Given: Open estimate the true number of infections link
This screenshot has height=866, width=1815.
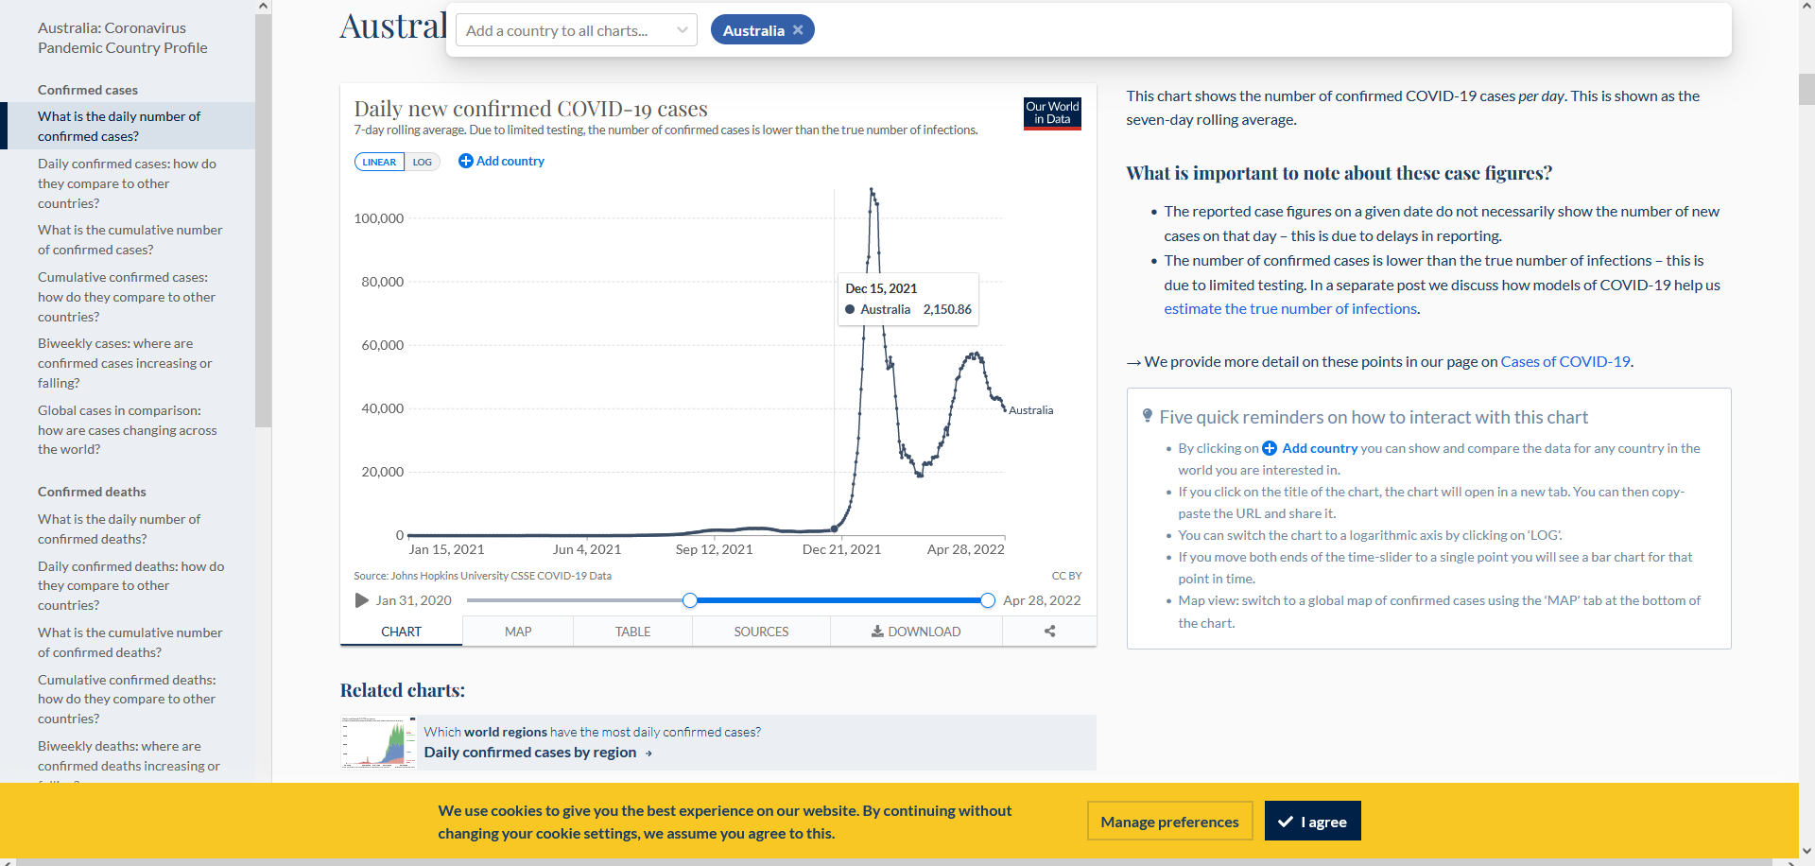Looking at the screenshot, I should (1290, 308).
